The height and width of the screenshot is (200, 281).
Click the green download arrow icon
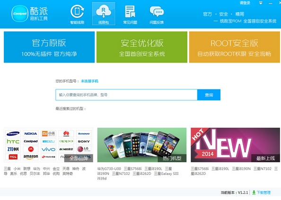click(254, 192)
